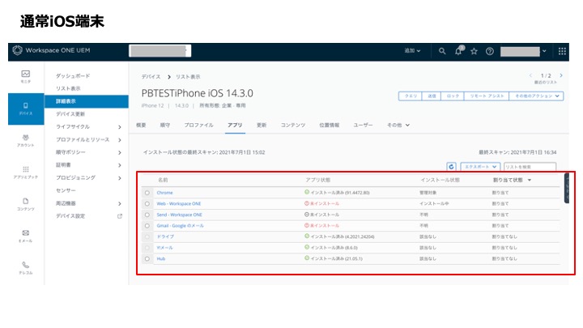Open the Hub app link

(x=161, y=258)
